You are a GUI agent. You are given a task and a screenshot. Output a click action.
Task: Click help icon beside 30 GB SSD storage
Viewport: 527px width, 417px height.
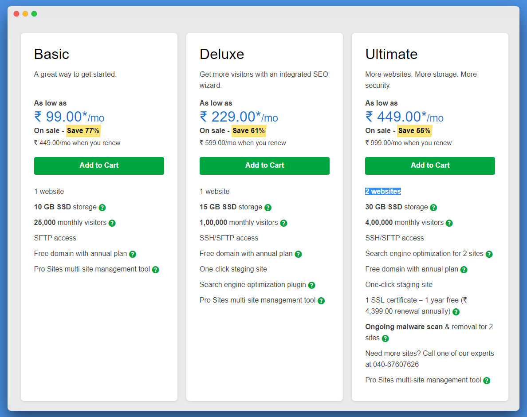[433, 207]
